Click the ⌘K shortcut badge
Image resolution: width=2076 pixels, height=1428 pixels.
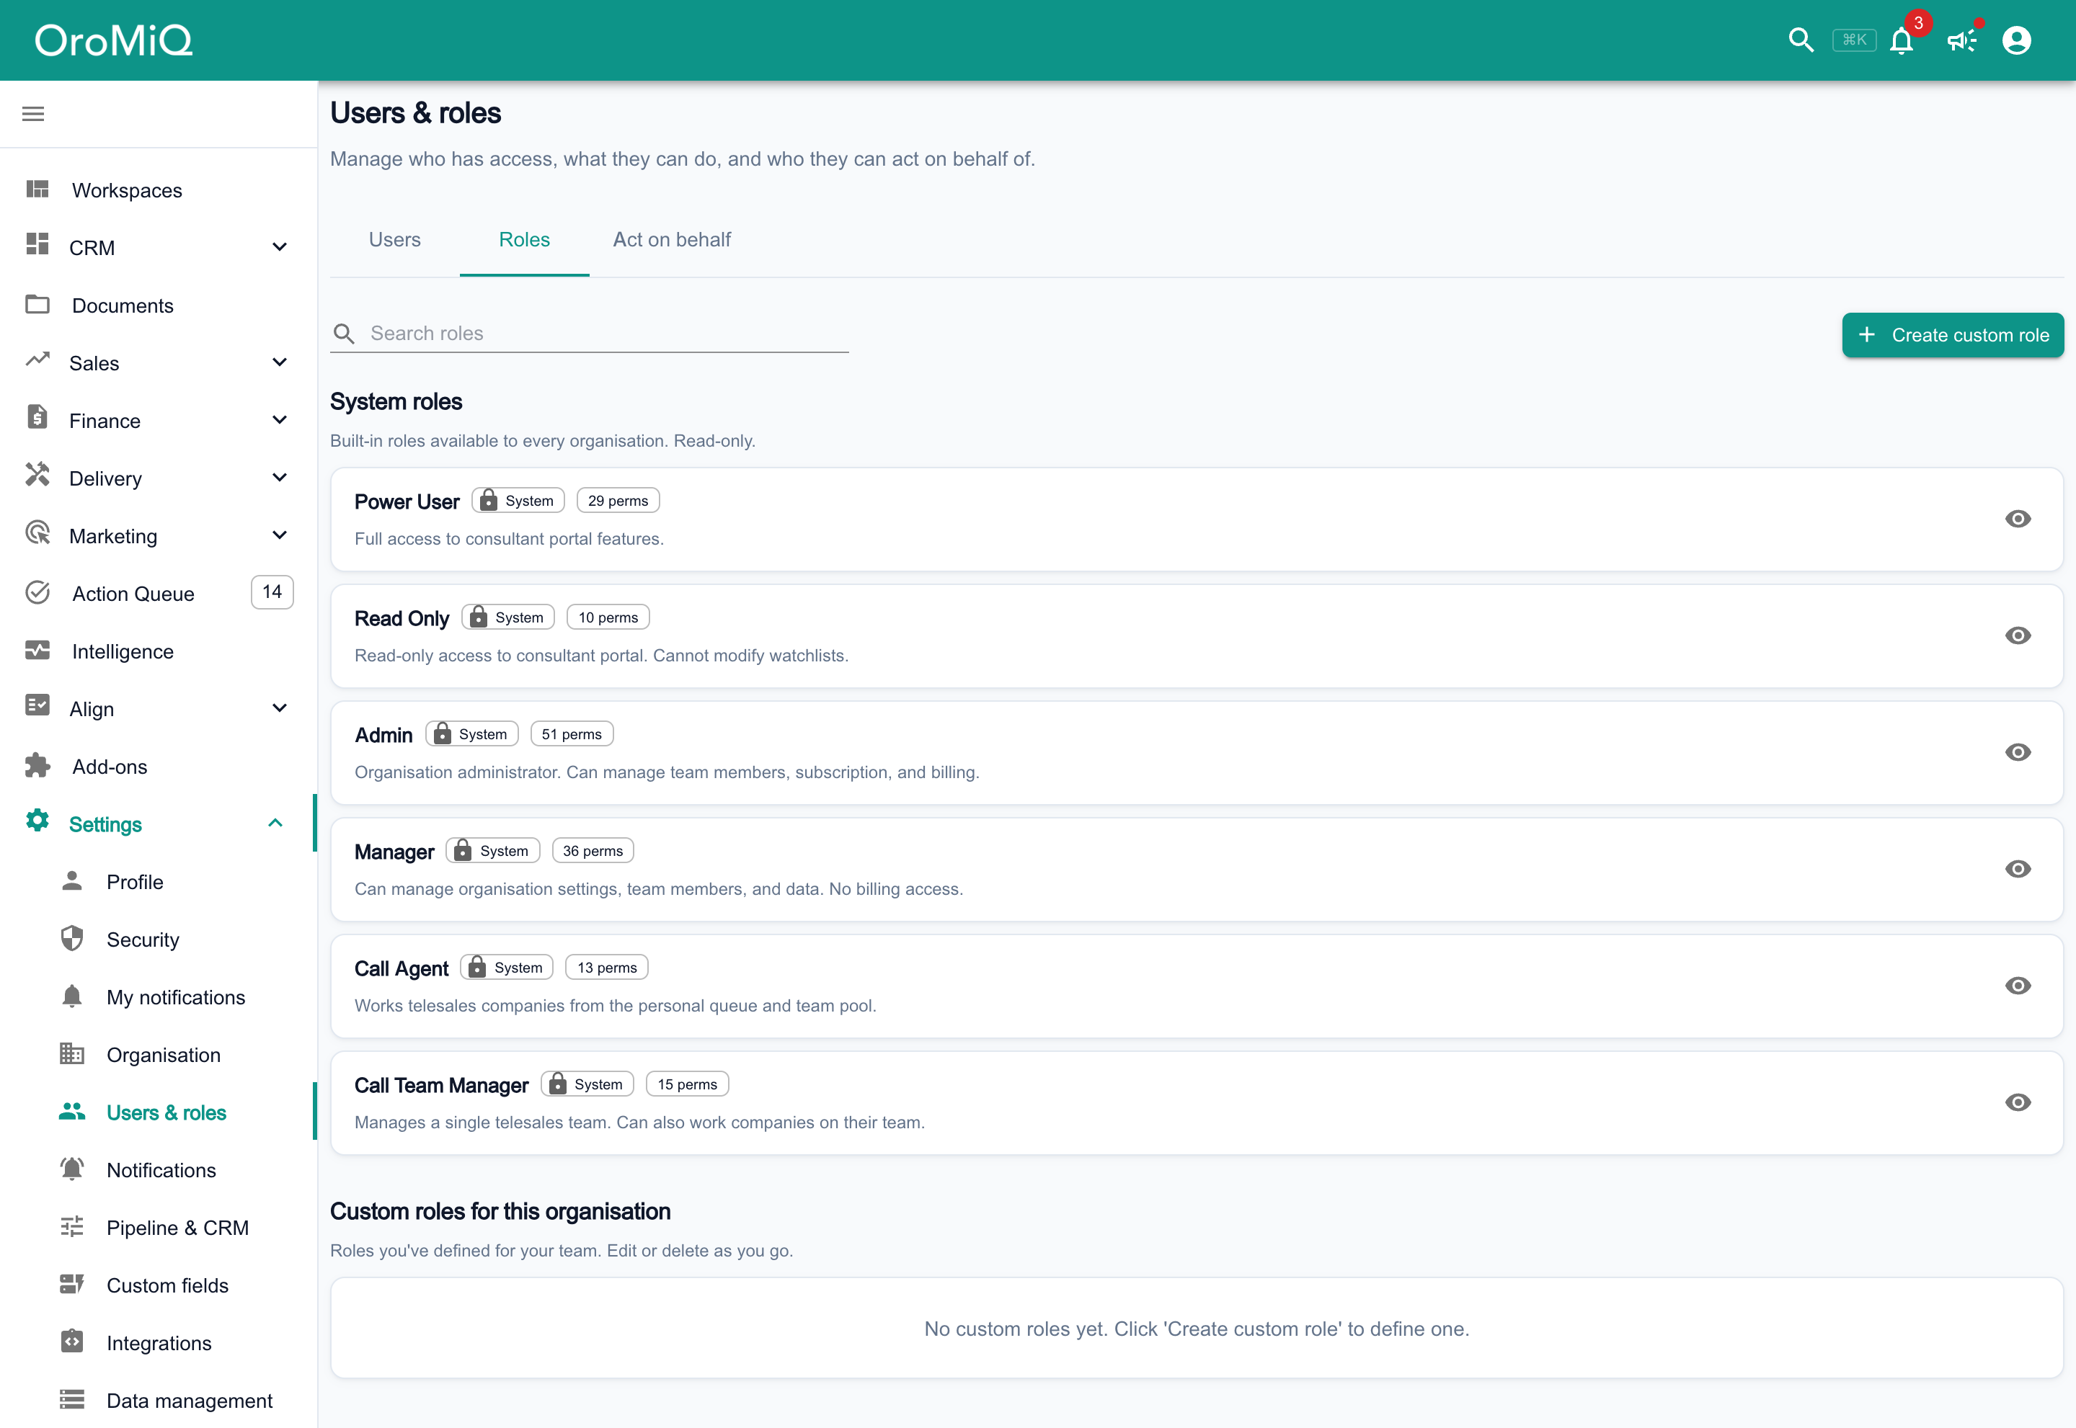(x=1854, y=40)
